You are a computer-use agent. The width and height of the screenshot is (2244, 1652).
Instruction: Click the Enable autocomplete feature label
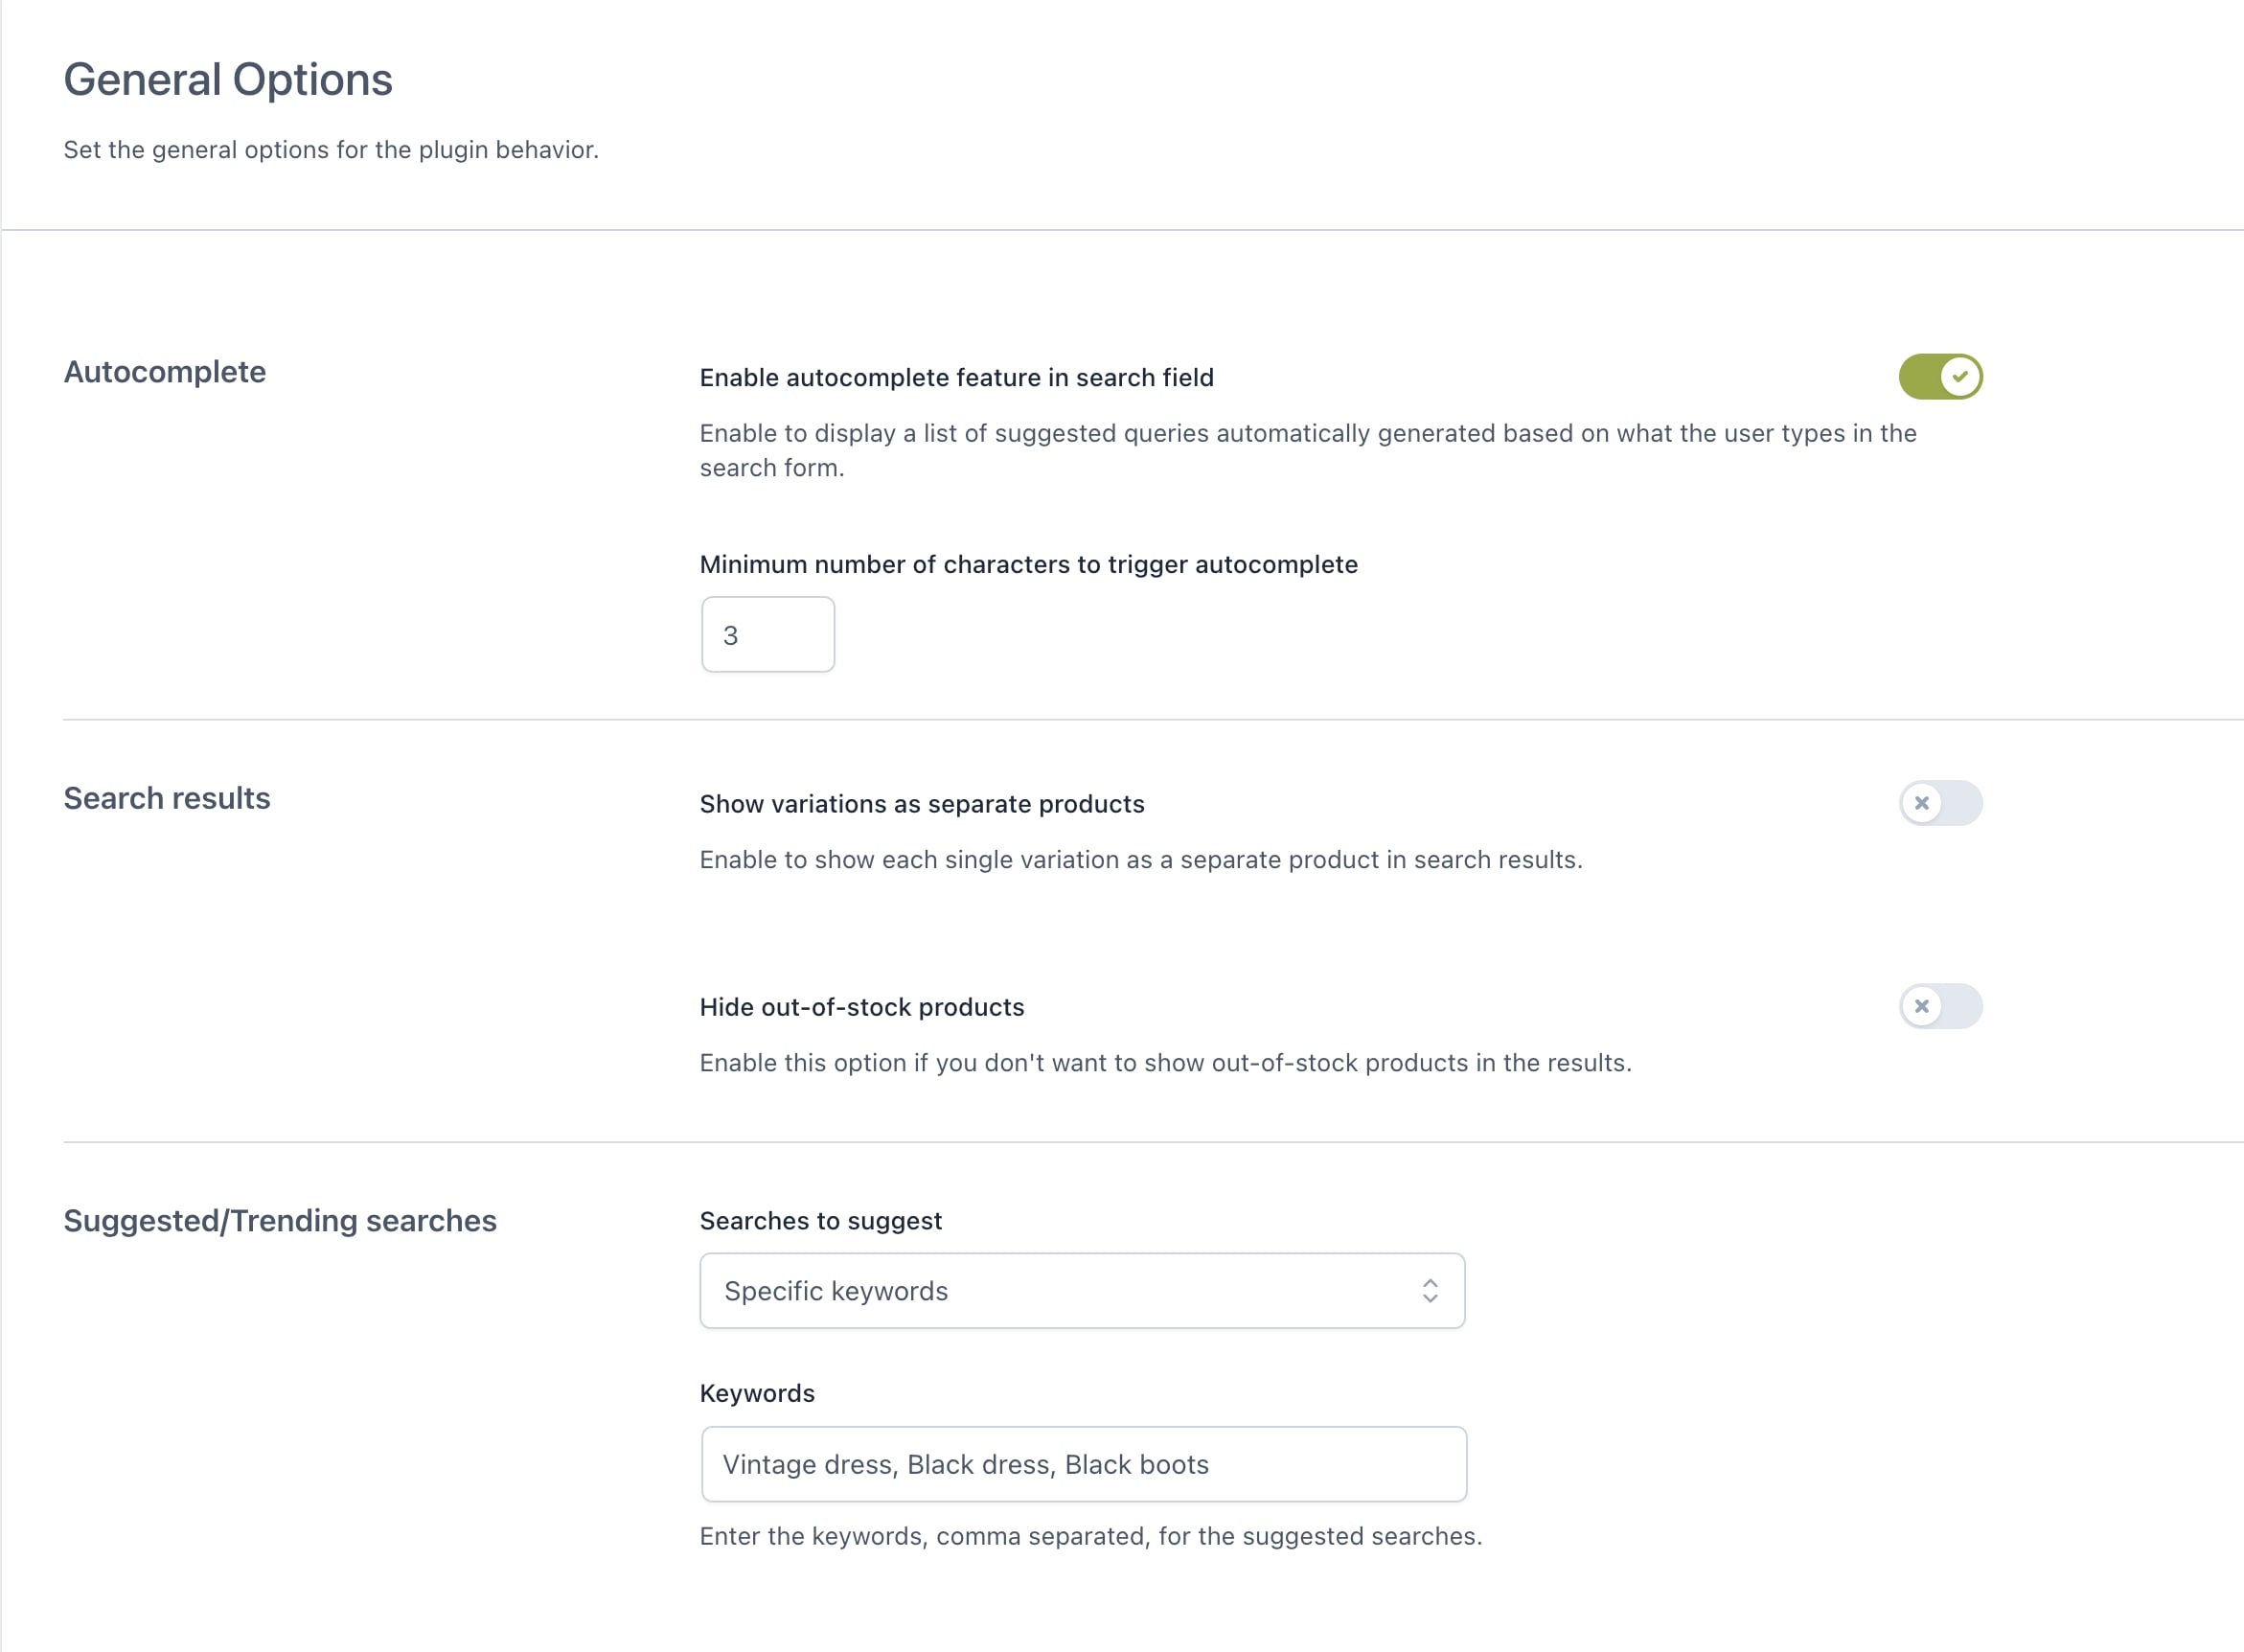pos(956,378)
